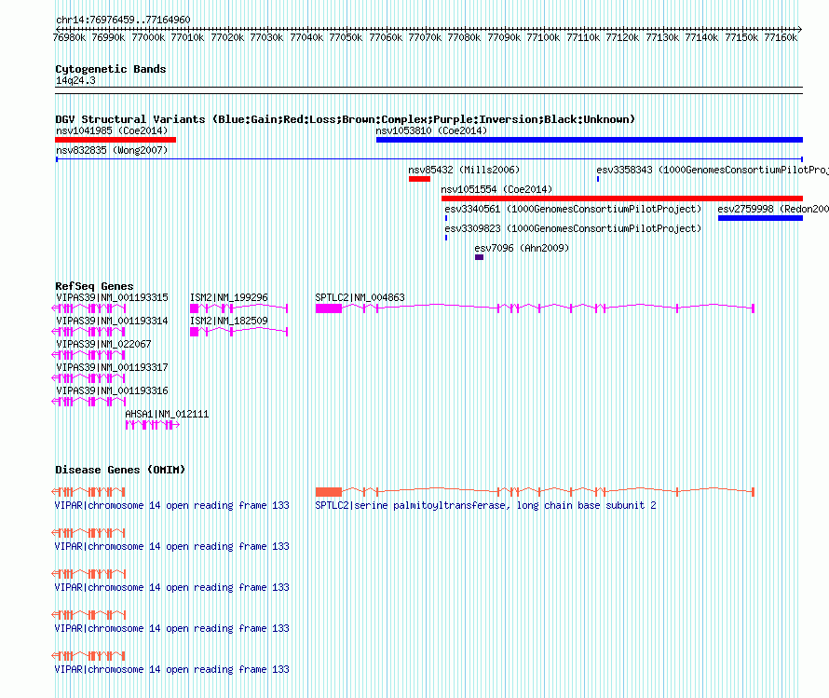Click the purple esv7096 inversion marker
Image resolution: width=829 pixels, height=698 pixels.
click(x=479, y=257)
